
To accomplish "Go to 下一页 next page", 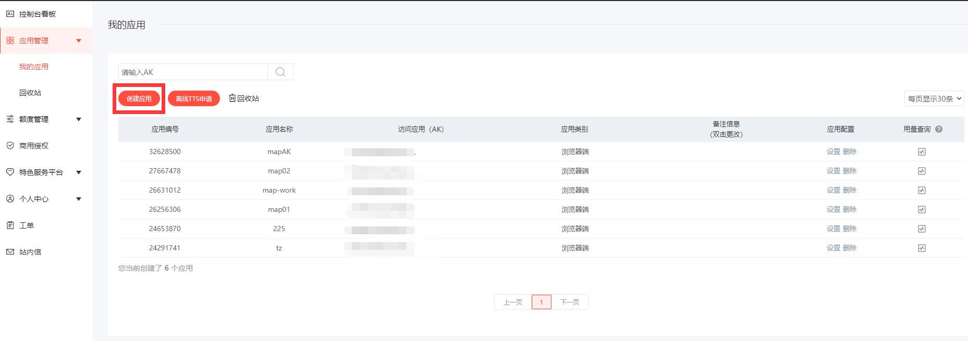I will pyautogui.click(x=570, y=302).
